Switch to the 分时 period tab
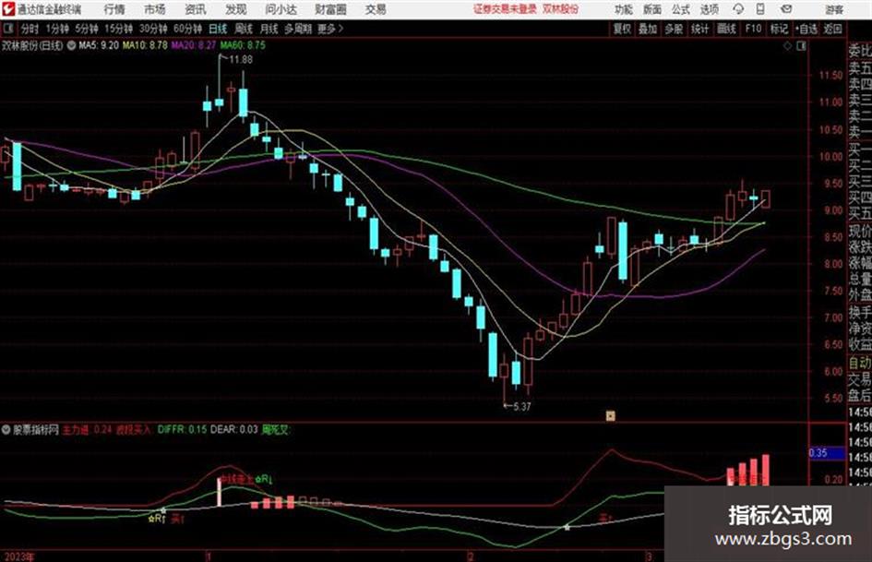 pos(30,29)
